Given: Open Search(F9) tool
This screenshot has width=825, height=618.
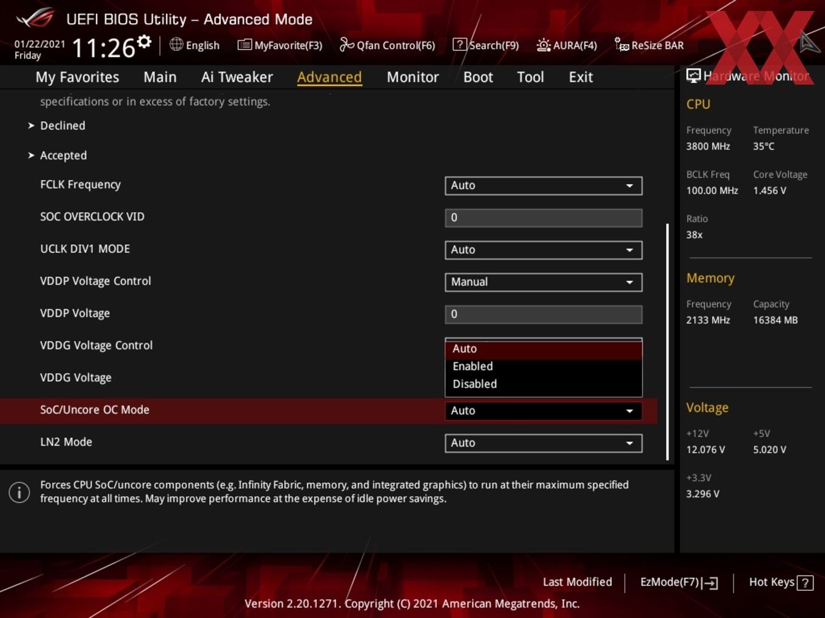Looking at the screenshot, I should tap(486, 45).
